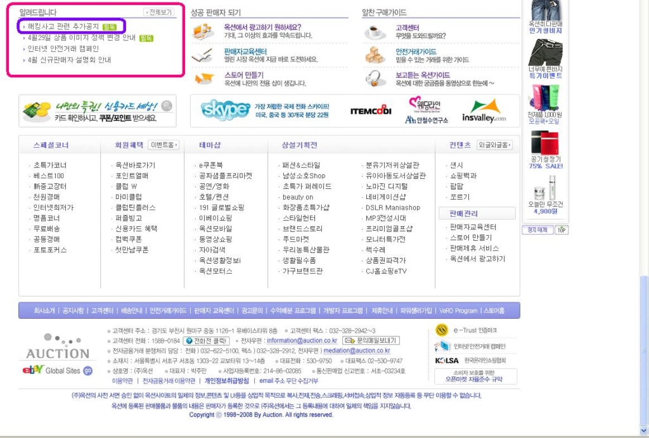Open 베스트100 in 스페셜코너
This screenshot has width=649, height=438.
click(x=49, y=176)
